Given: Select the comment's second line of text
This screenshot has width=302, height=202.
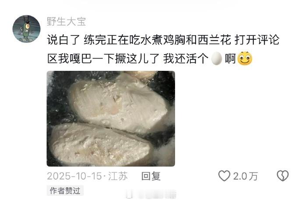Looking at the screenshot, I should (x=150, y=59).
